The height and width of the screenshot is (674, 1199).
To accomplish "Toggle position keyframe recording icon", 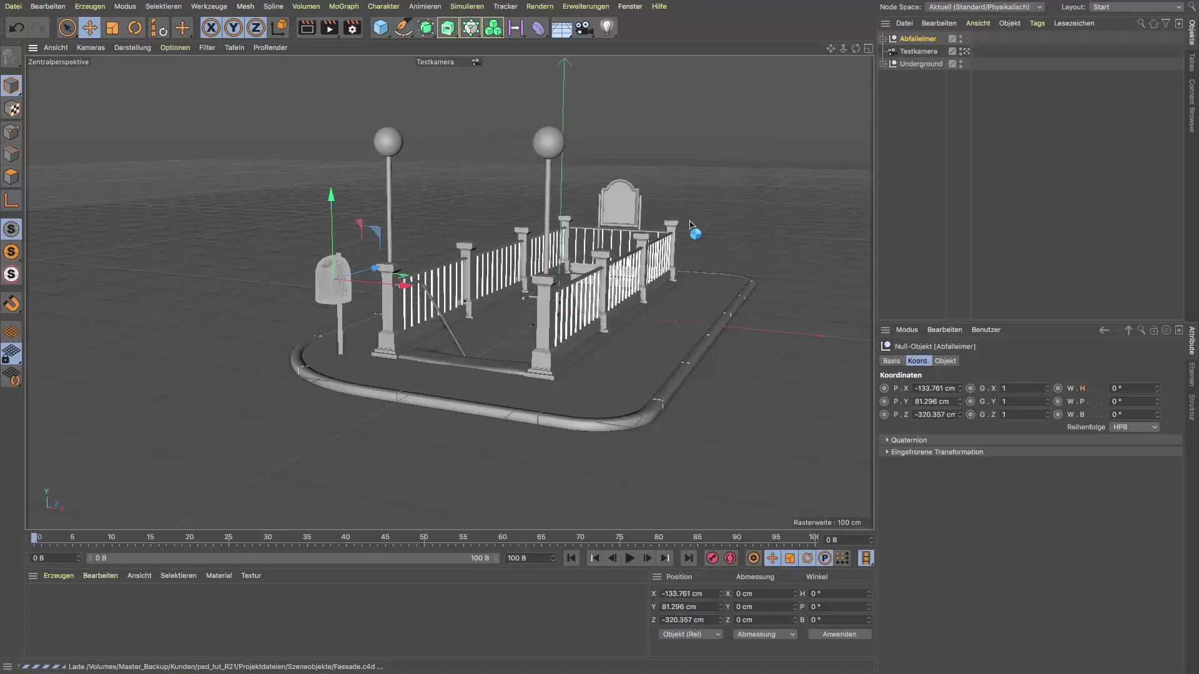I will click(x=772, y=558).
